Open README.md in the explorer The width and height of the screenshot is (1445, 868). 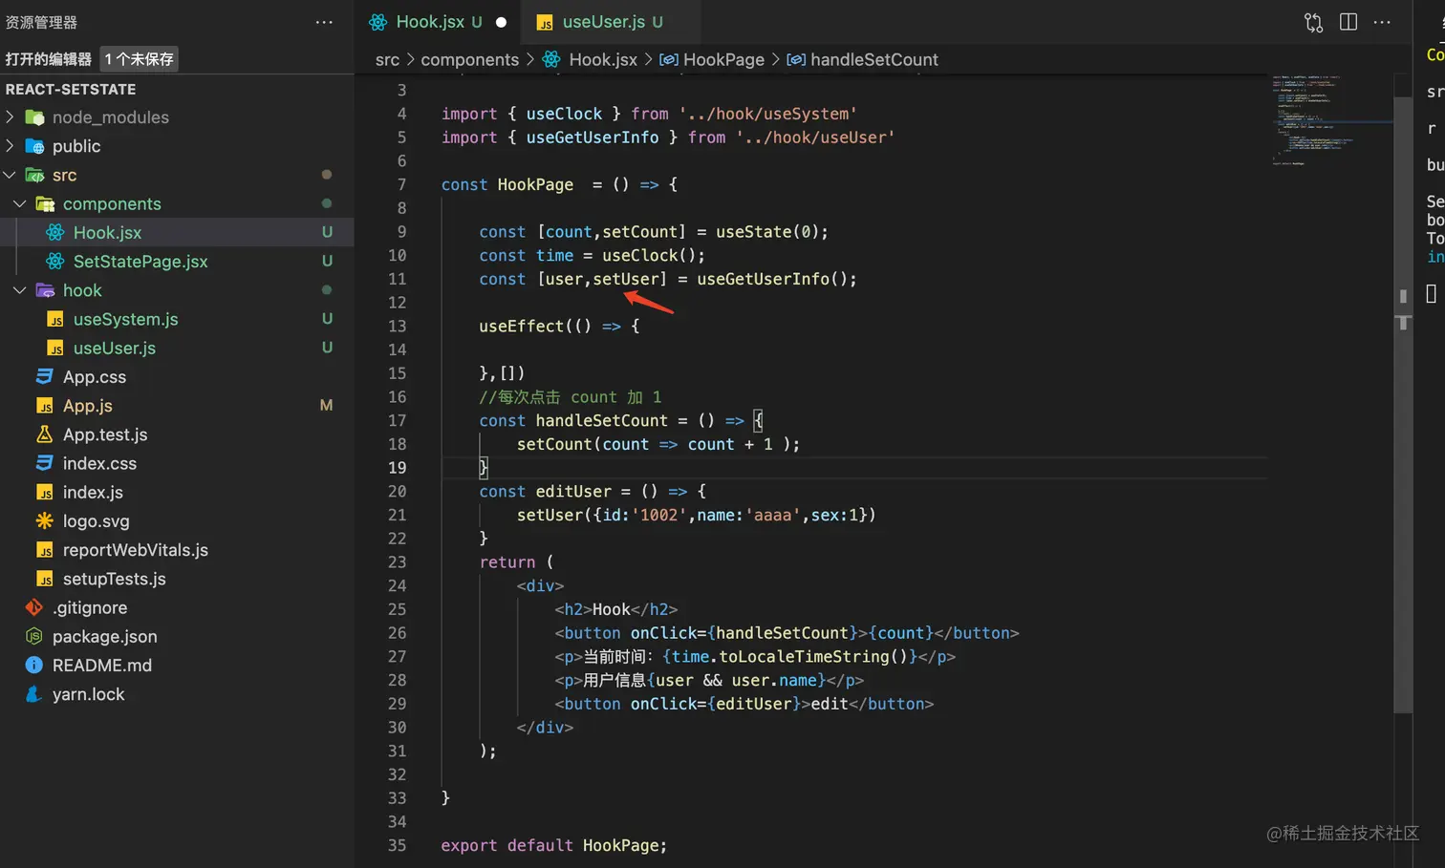(x=177, y=666)
